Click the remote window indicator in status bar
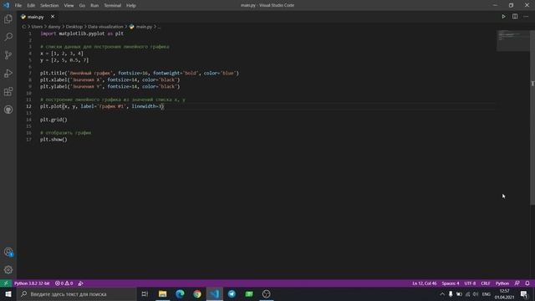This screenshot has height=301, width=535. [6, 283]
